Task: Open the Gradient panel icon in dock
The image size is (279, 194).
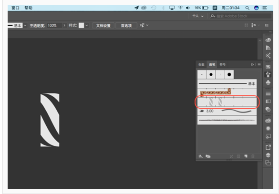Action: [268, 102]
